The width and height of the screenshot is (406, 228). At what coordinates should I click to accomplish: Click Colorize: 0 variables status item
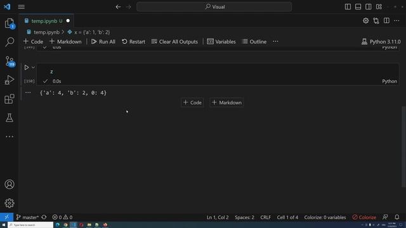tap(325, 217)
